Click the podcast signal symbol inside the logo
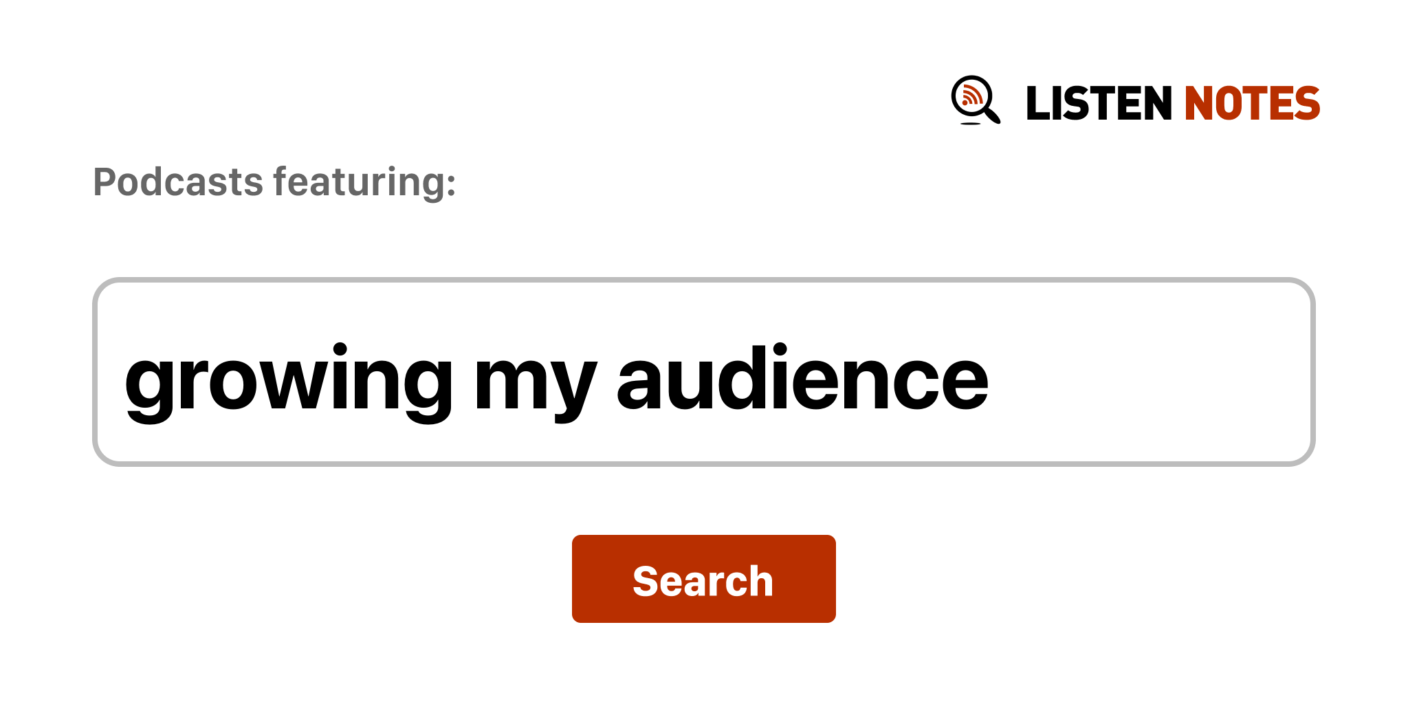1408x704 pixels. click(x=971, y=96)
